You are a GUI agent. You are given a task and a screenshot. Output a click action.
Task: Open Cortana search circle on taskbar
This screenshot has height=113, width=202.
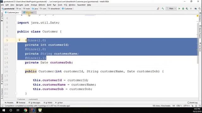(11, 110)
